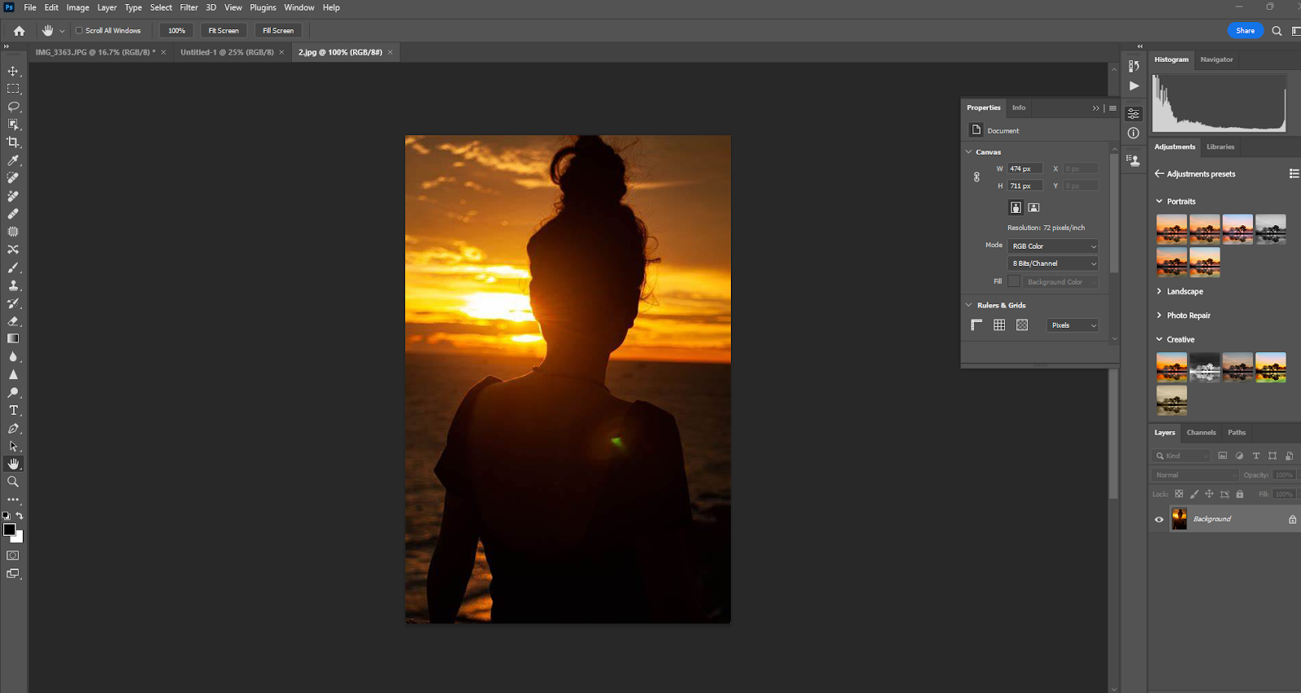1301x693 pixels.
Task: Click the Fill color swatch in Properties
Action: (1014, 281)
